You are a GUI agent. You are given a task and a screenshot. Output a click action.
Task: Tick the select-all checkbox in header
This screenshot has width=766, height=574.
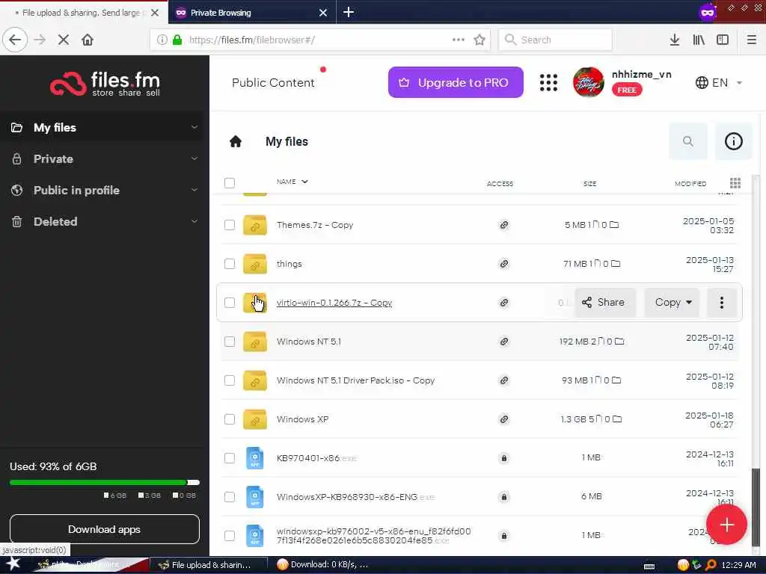(x=230, y=183)
